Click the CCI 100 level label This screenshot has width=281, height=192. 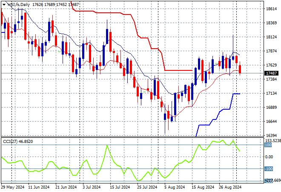[x=268, y=145]
